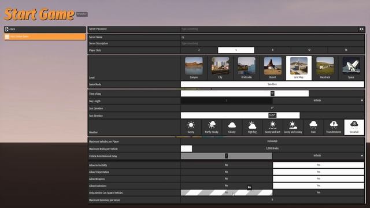The height and width of the screenshot is (208, 370).
Task: Set Player Slots to 2
Action: coord(199,50)
